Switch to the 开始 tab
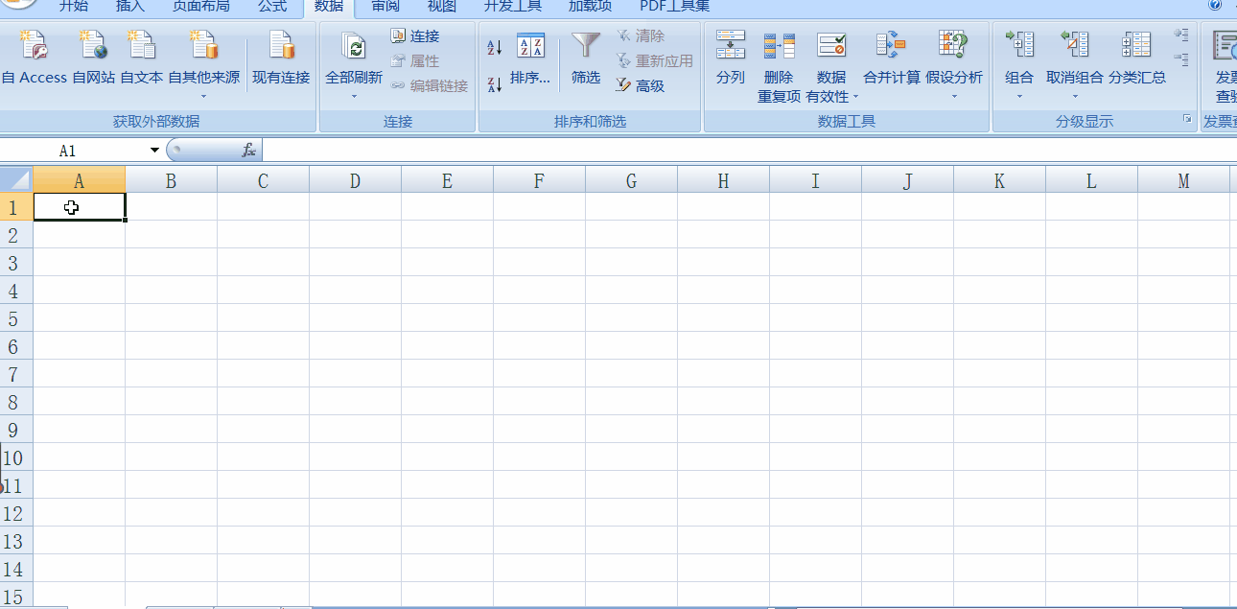This screenshot has width=1237, height=609. tap(74, 7)
